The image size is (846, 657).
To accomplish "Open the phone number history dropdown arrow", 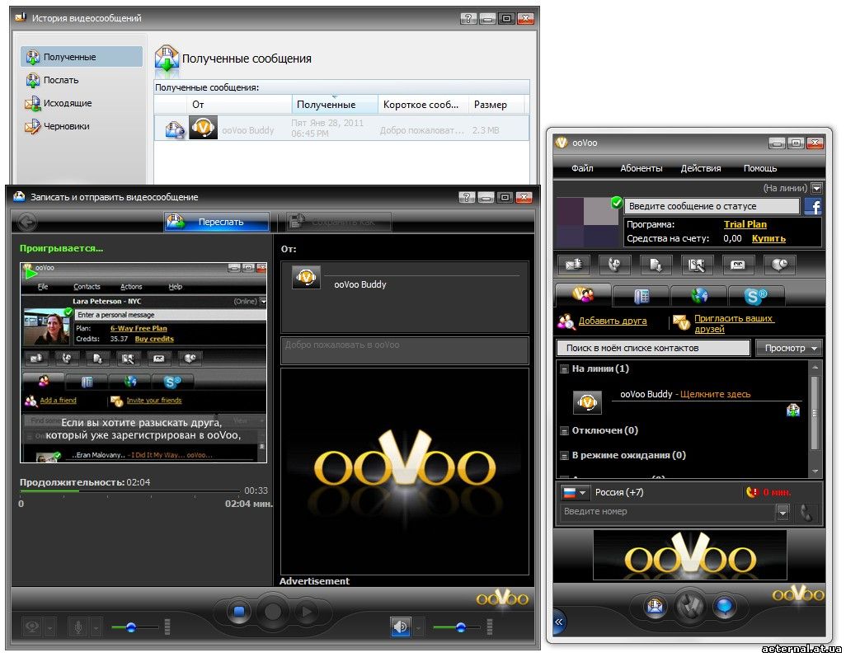I will 783,513.
